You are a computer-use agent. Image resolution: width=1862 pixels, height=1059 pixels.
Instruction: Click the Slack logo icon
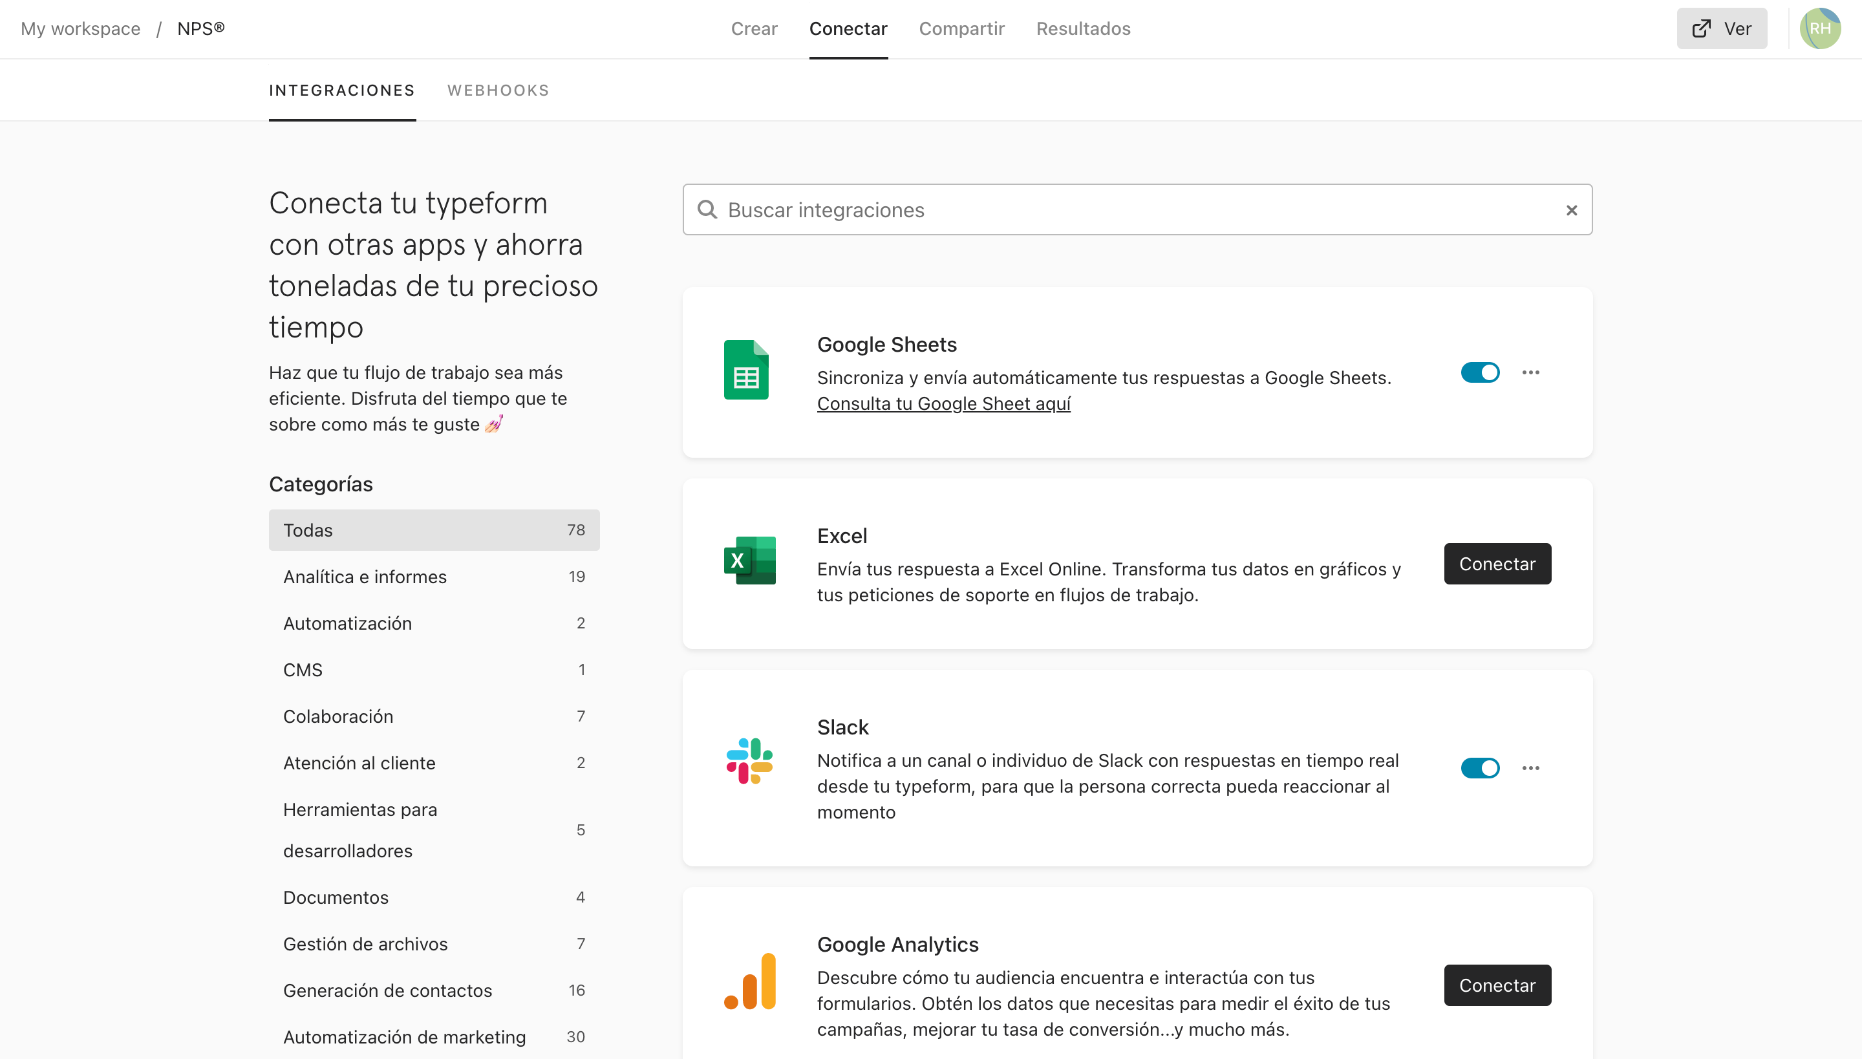749,762
